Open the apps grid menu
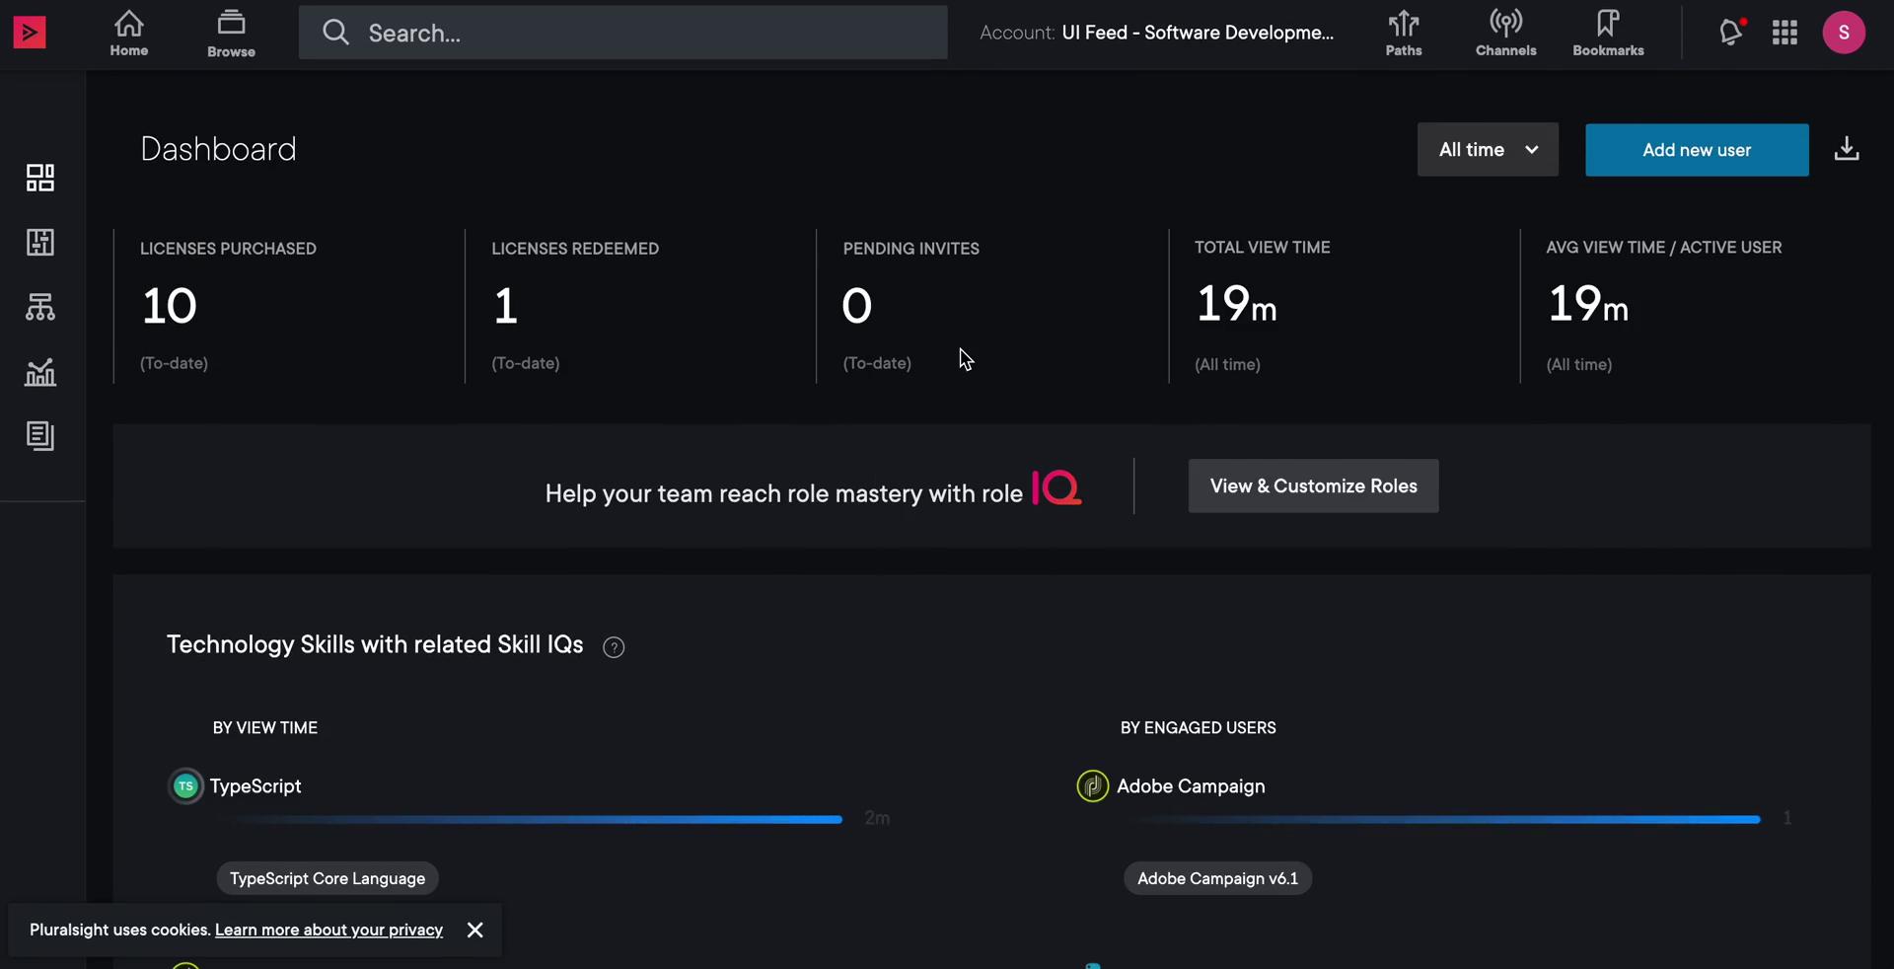1894x969 pixels. (x=1785, y=33)
